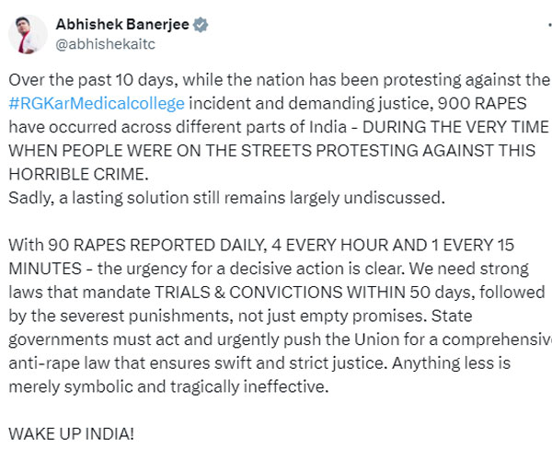Open the more options dots on the tweet
This screenshot has width=552, height=460.
[x=550, y=25]
